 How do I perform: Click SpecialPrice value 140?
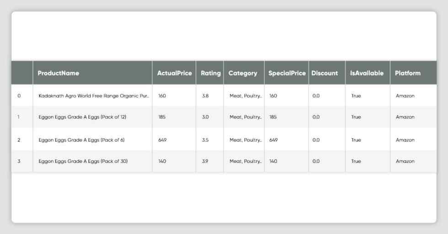(273, 161)
